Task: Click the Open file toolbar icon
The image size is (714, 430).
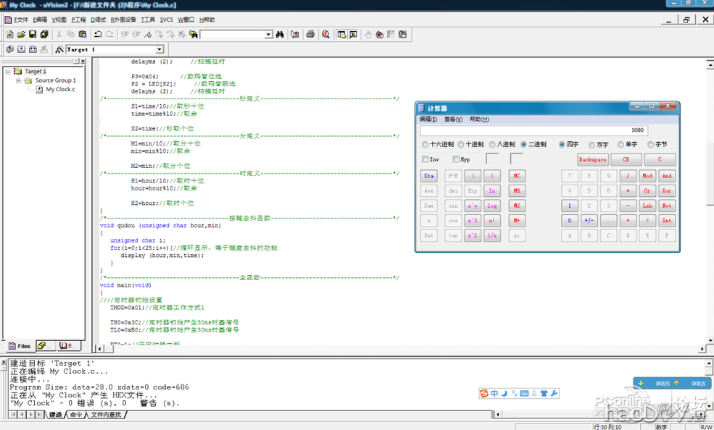Action: coord(21,34)
